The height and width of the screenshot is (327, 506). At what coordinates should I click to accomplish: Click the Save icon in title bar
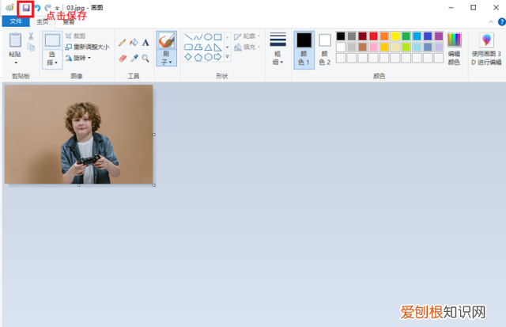click(25, 8)
